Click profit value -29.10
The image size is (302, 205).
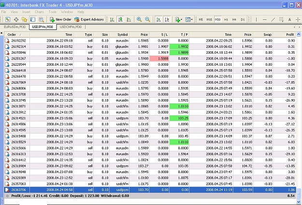[290, 154]
